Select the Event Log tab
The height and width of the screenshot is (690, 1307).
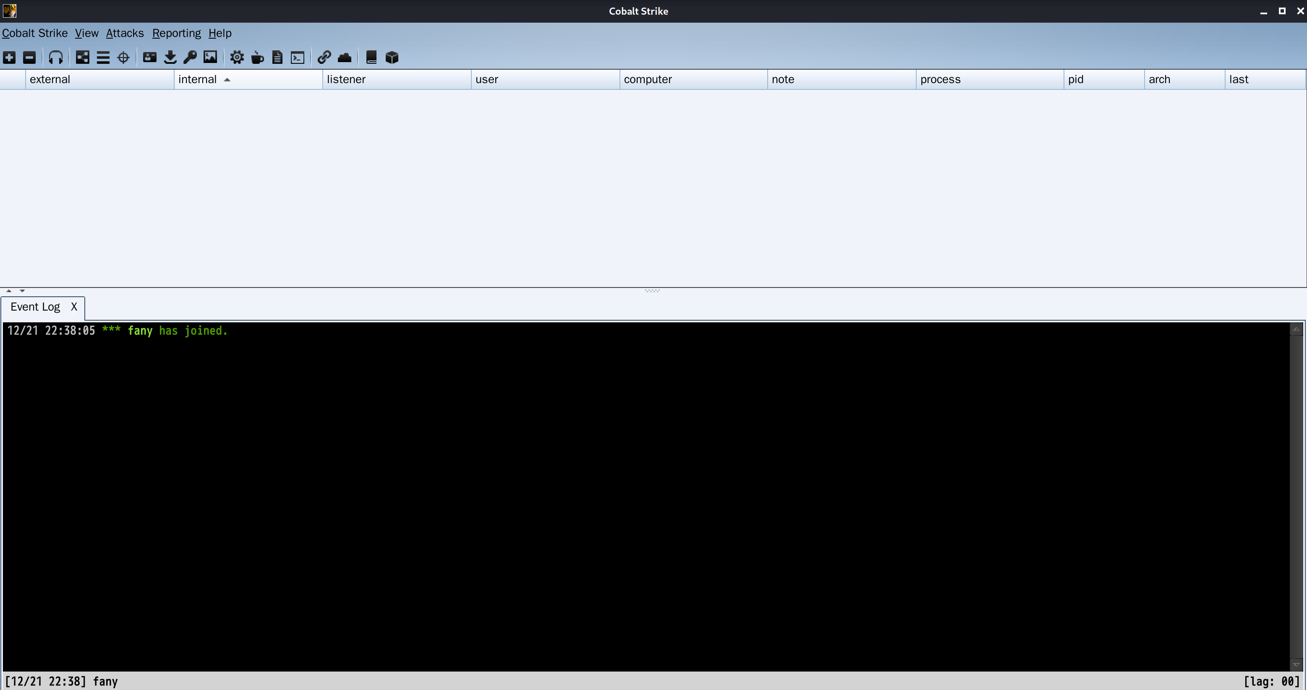point(35,307)
